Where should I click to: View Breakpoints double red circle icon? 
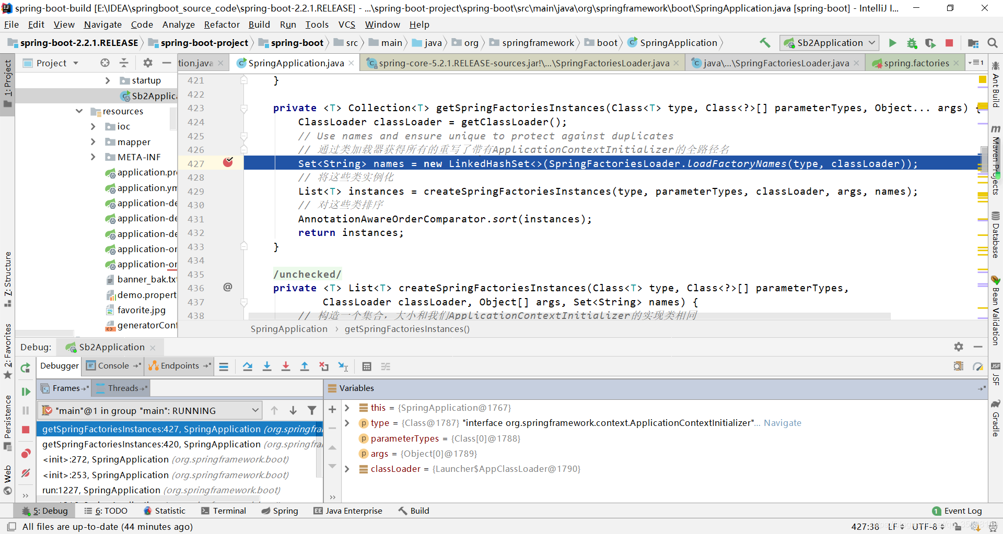[25, 454]
